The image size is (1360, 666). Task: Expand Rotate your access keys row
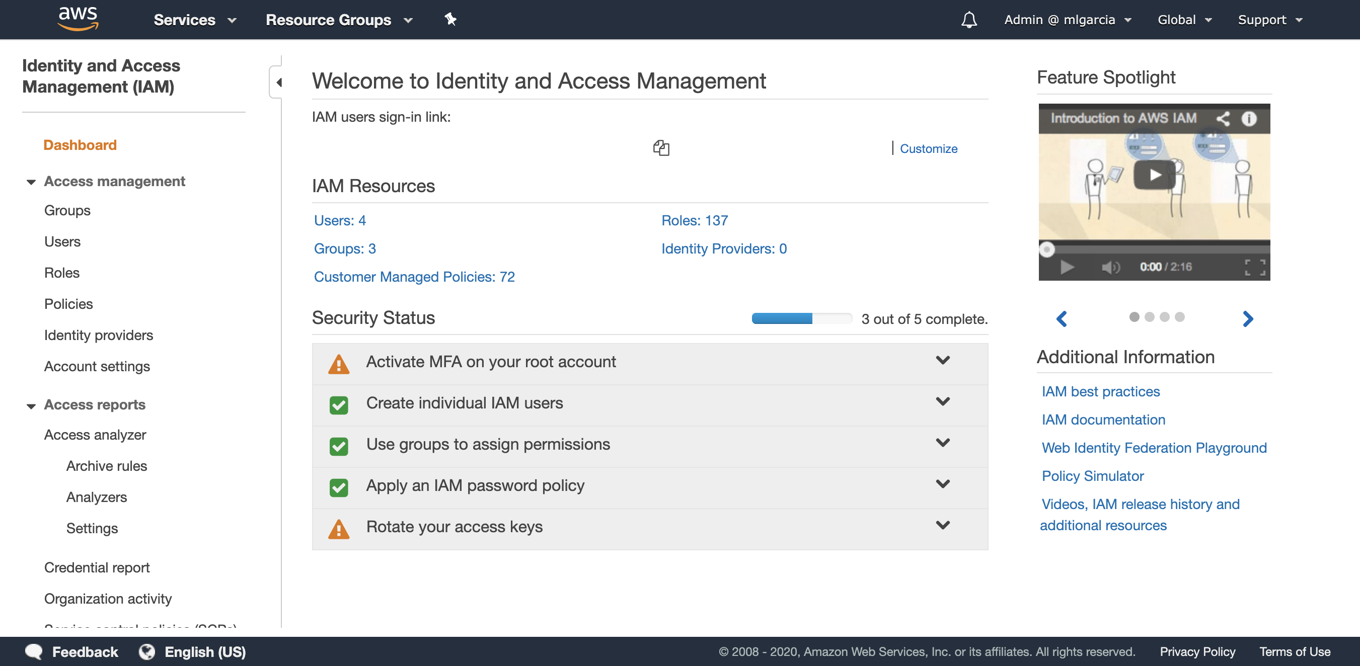coord(942,525)
